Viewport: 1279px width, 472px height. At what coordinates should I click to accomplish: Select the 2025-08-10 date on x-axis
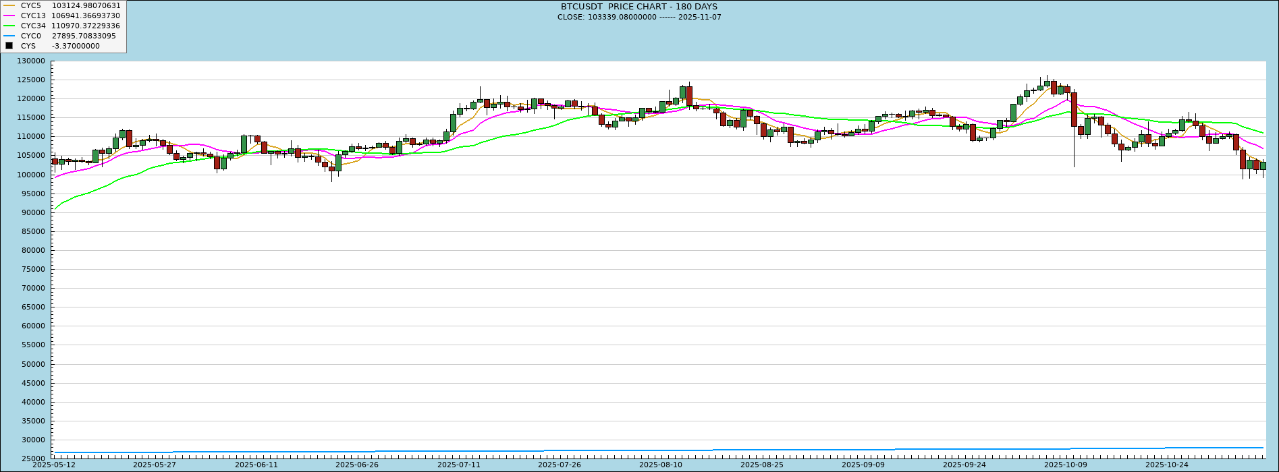pos(661,465)
